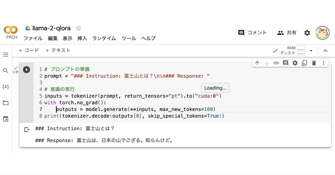335x175 pixels.
Task: Click the green connected checkmark
Action: tap(275, 51)
